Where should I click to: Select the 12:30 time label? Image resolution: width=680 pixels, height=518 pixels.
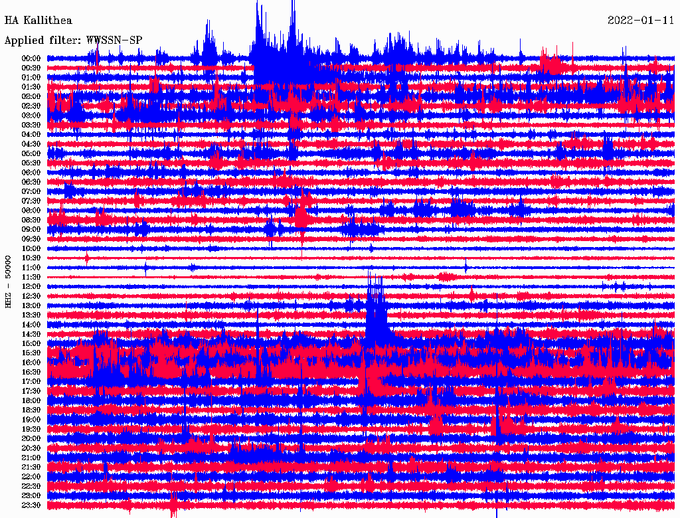pos(31,296)
